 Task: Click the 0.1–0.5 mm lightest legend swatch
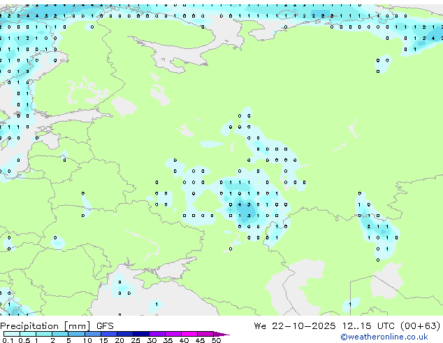(11, 334)
